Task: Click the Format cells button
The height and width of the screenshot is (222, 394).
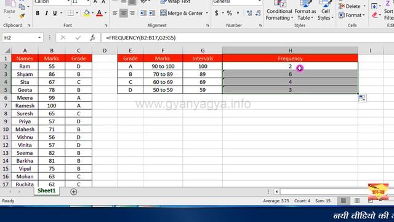Action: (x=352, y=15)
